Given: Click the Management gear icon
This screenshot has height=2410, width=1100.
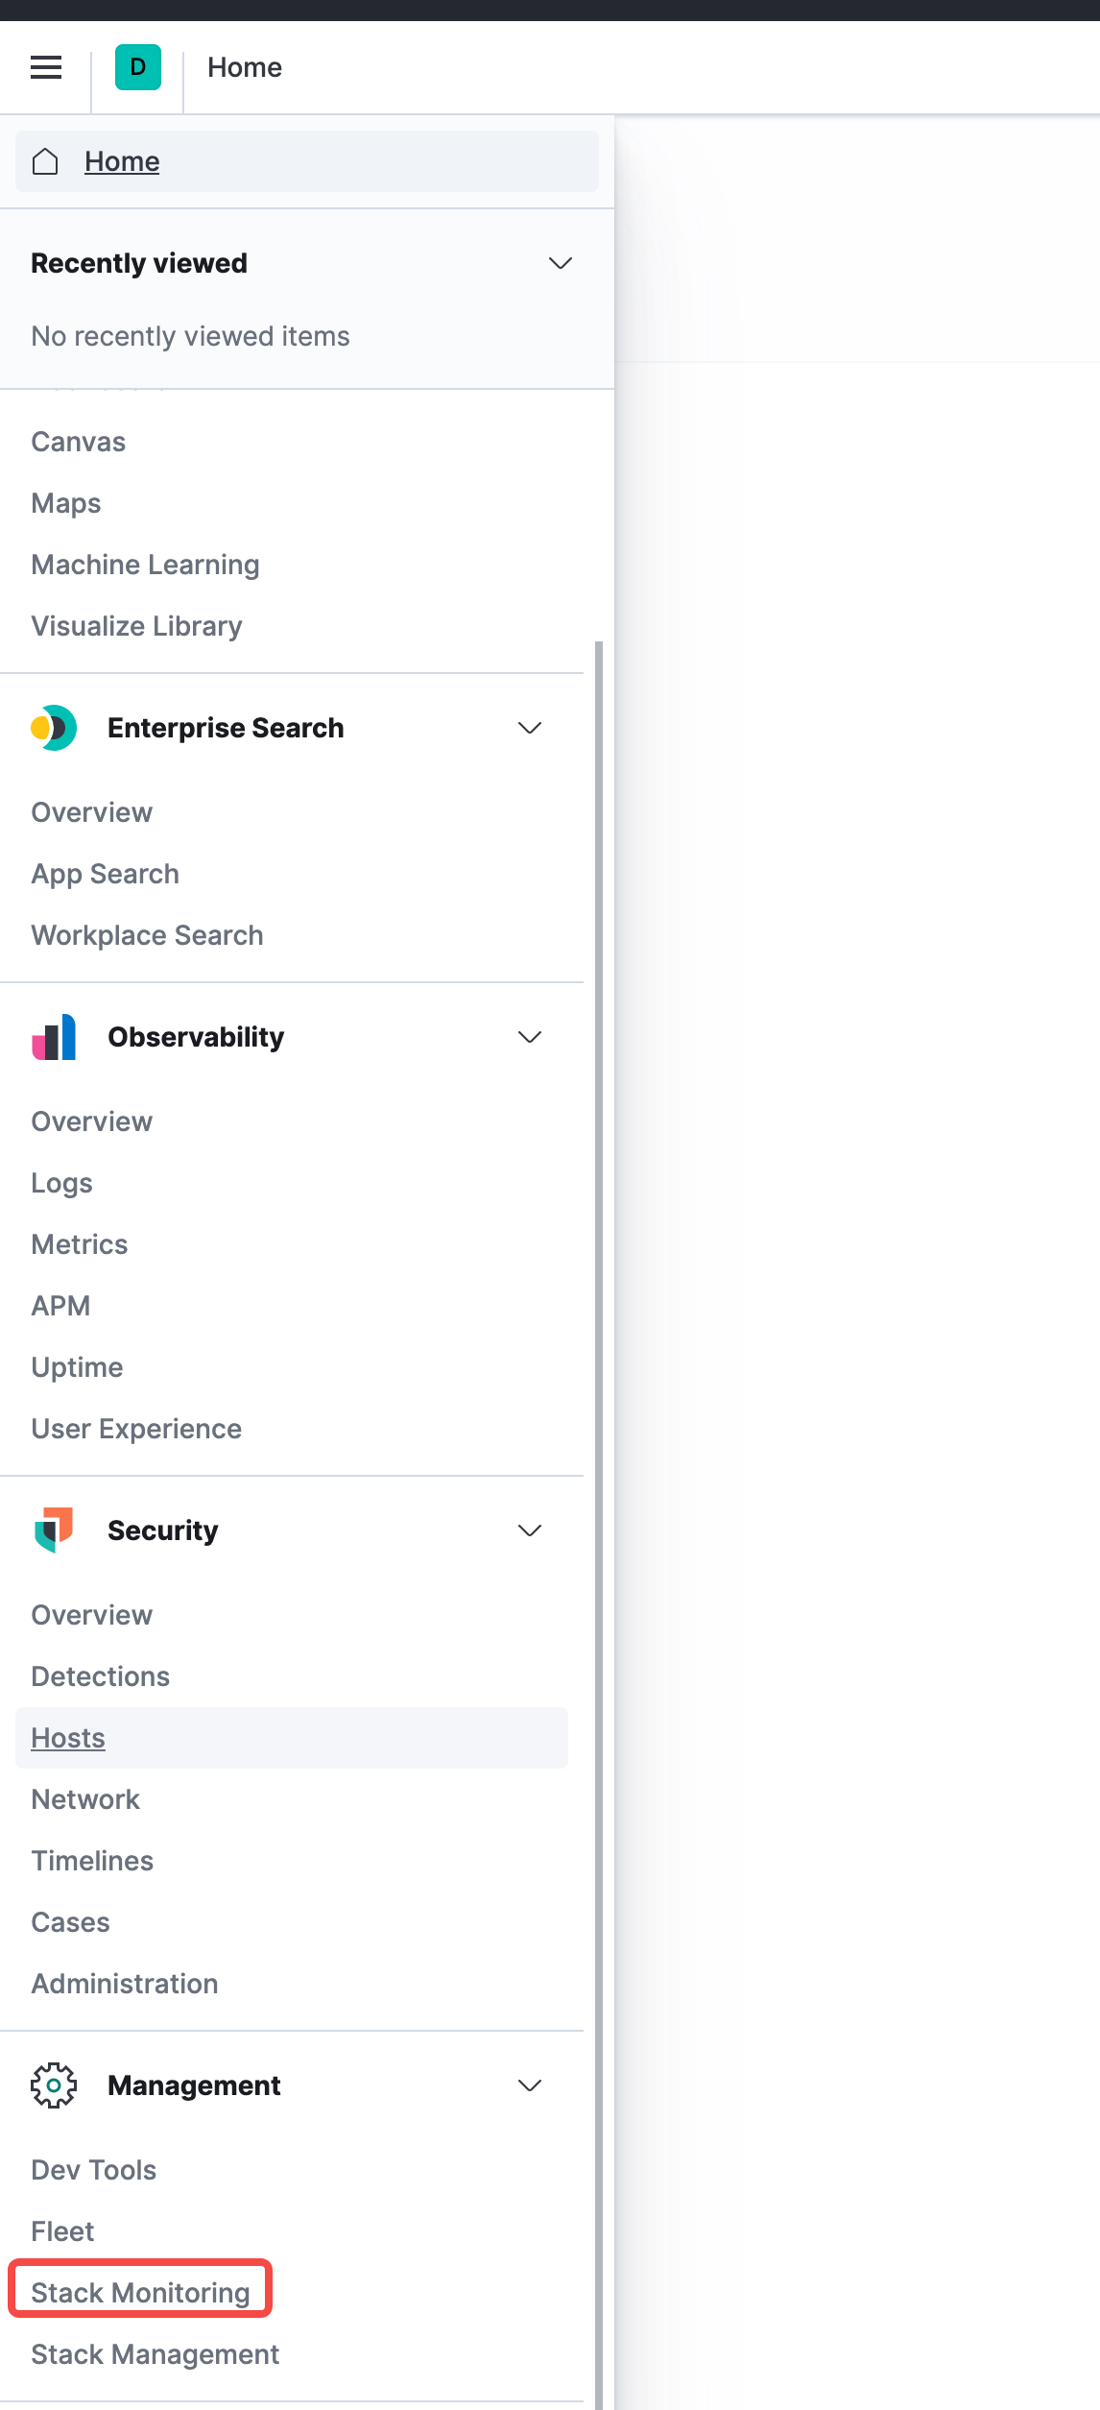Looking at the screenshot, I should 54,2085.
